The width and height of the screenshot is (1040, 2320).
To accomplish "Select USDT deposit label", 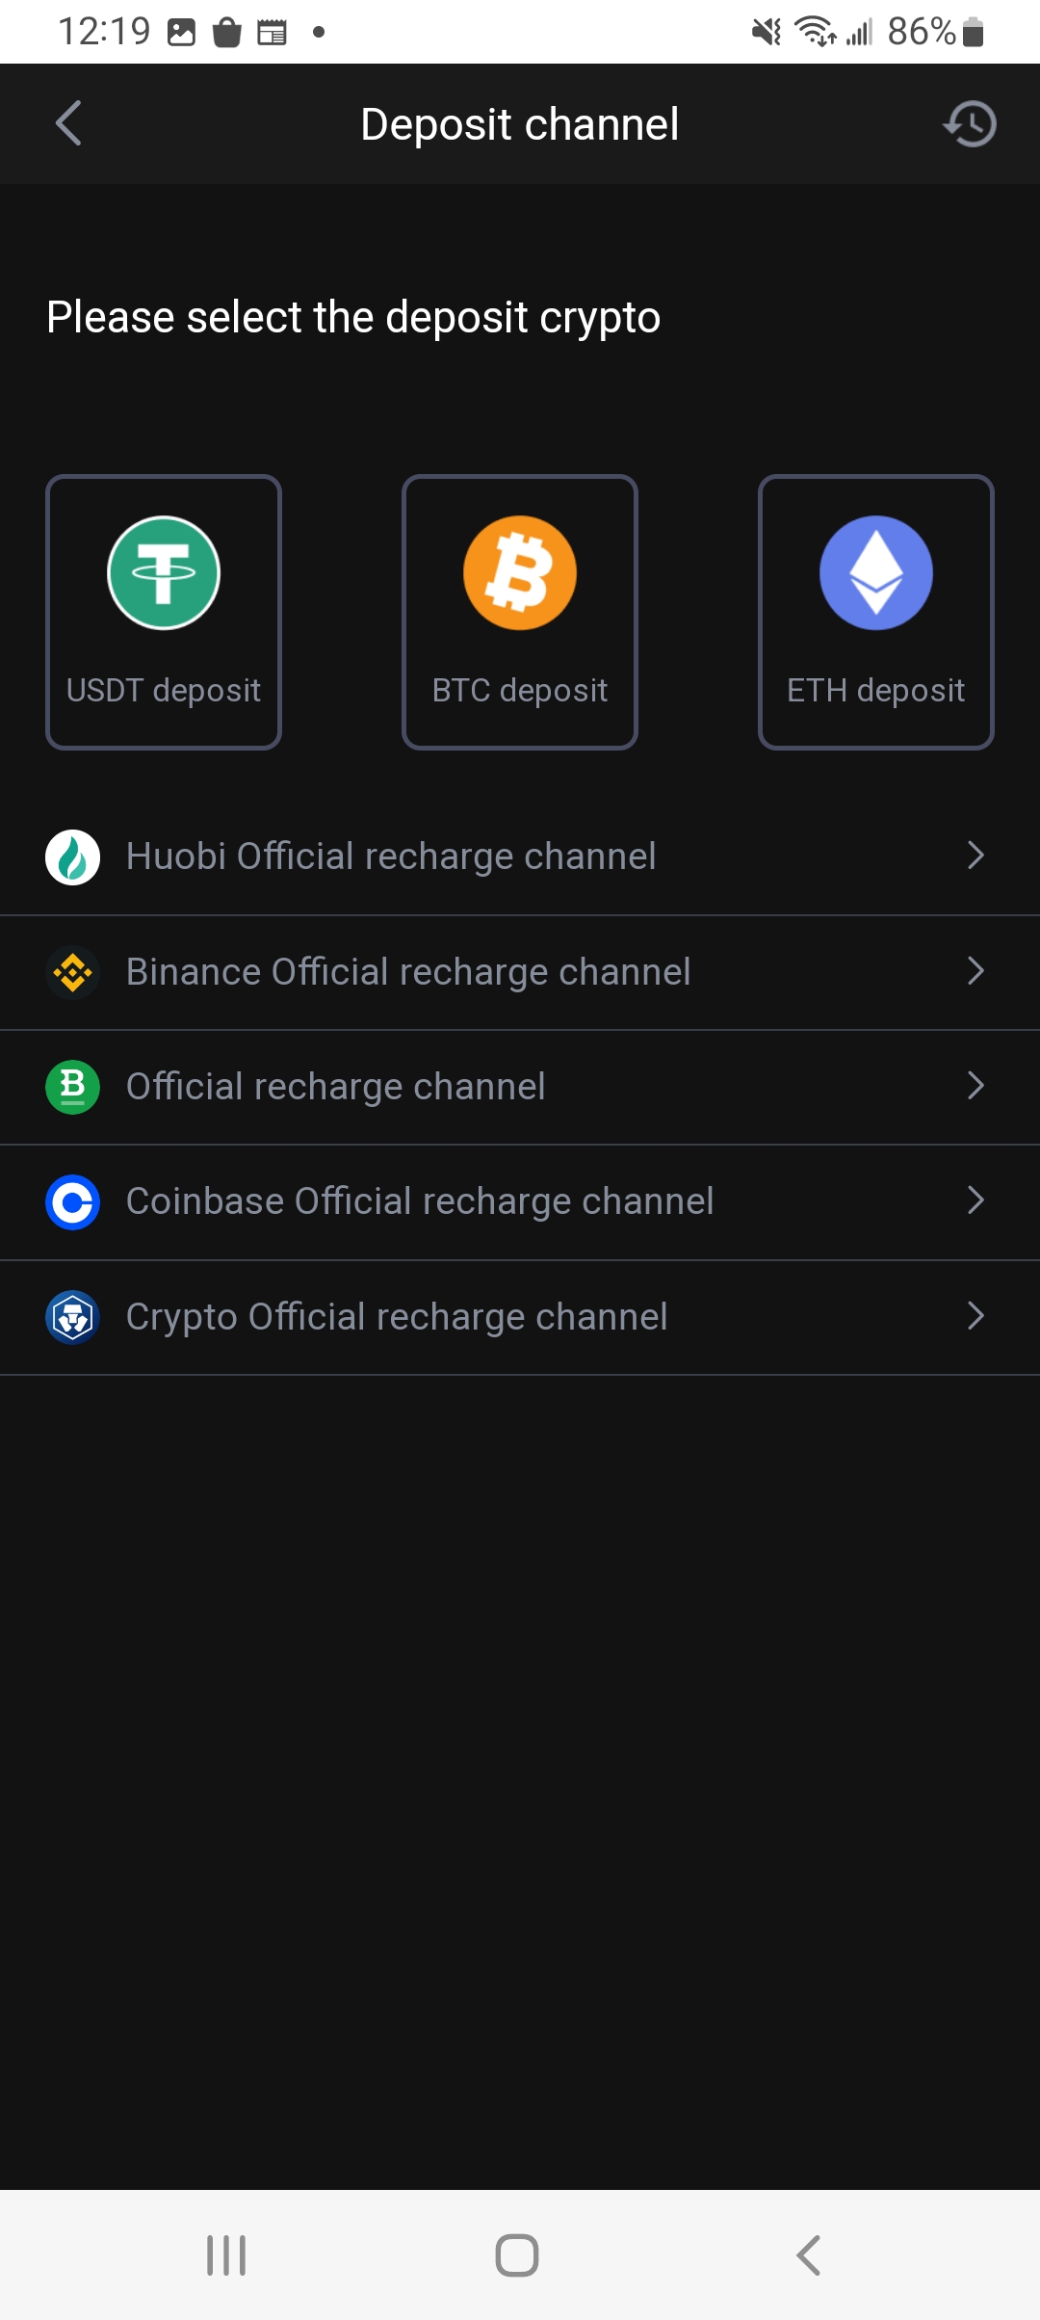I will (x=164, y=691).
